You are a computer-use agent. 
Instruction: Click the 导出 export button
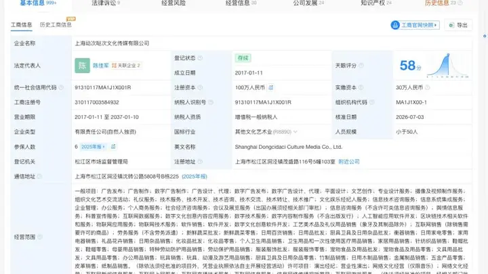(x=458, y=25)
